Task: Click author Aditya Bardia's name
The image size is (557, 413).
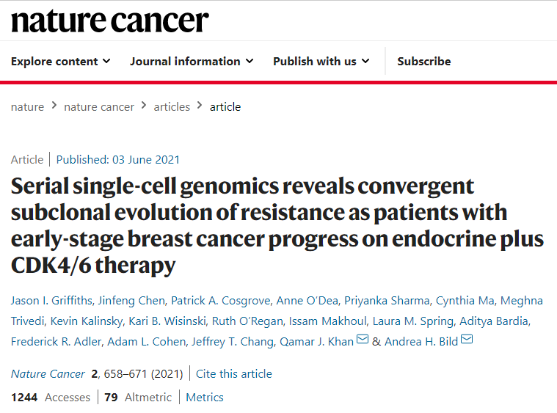Action: 494,321
